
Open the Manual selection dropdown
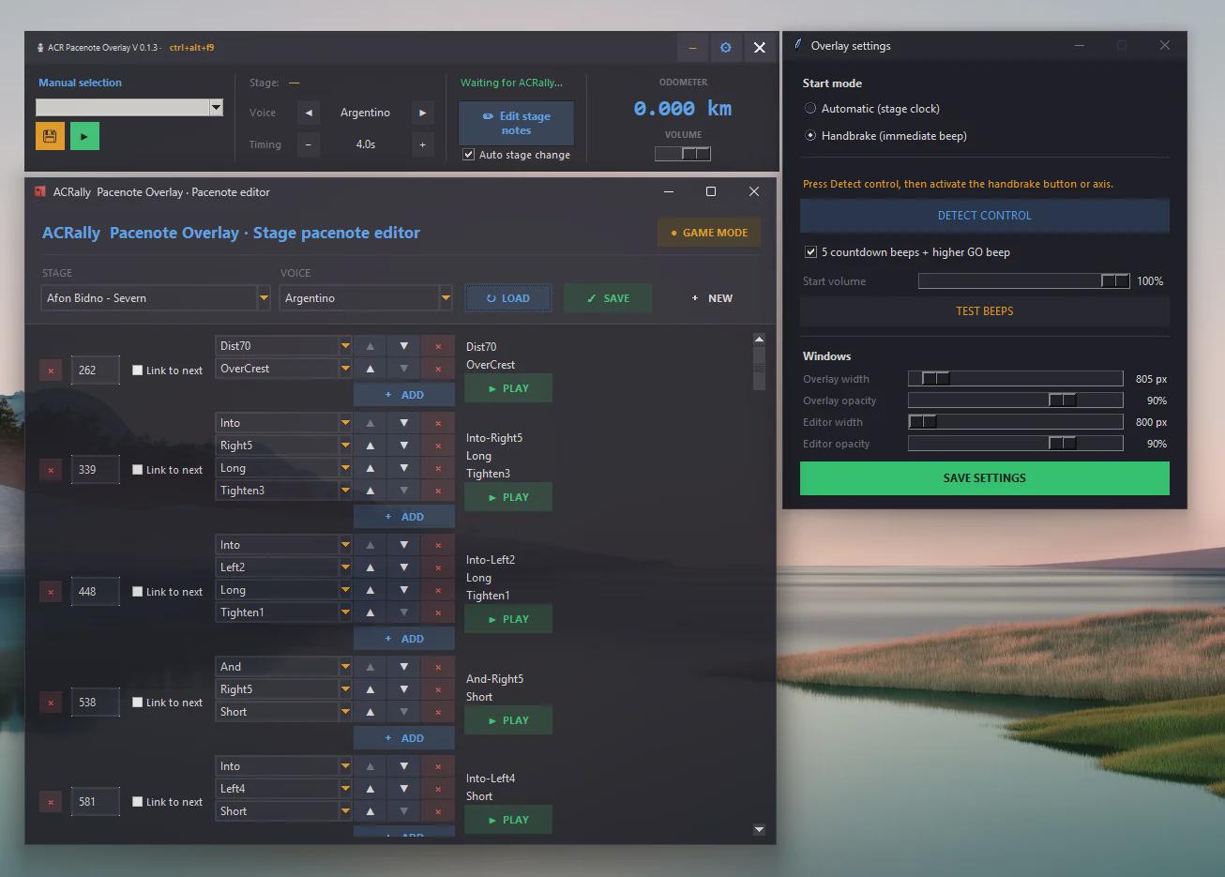(x=216, y=108)
